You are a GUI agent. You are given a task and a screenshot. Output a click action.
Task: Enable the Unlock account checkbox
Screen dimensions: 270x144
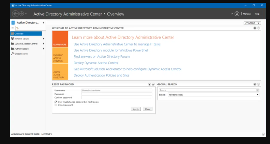pos(56,105)
